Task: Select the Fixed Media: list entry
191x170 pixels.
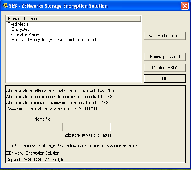Action: tap(18, 24)
